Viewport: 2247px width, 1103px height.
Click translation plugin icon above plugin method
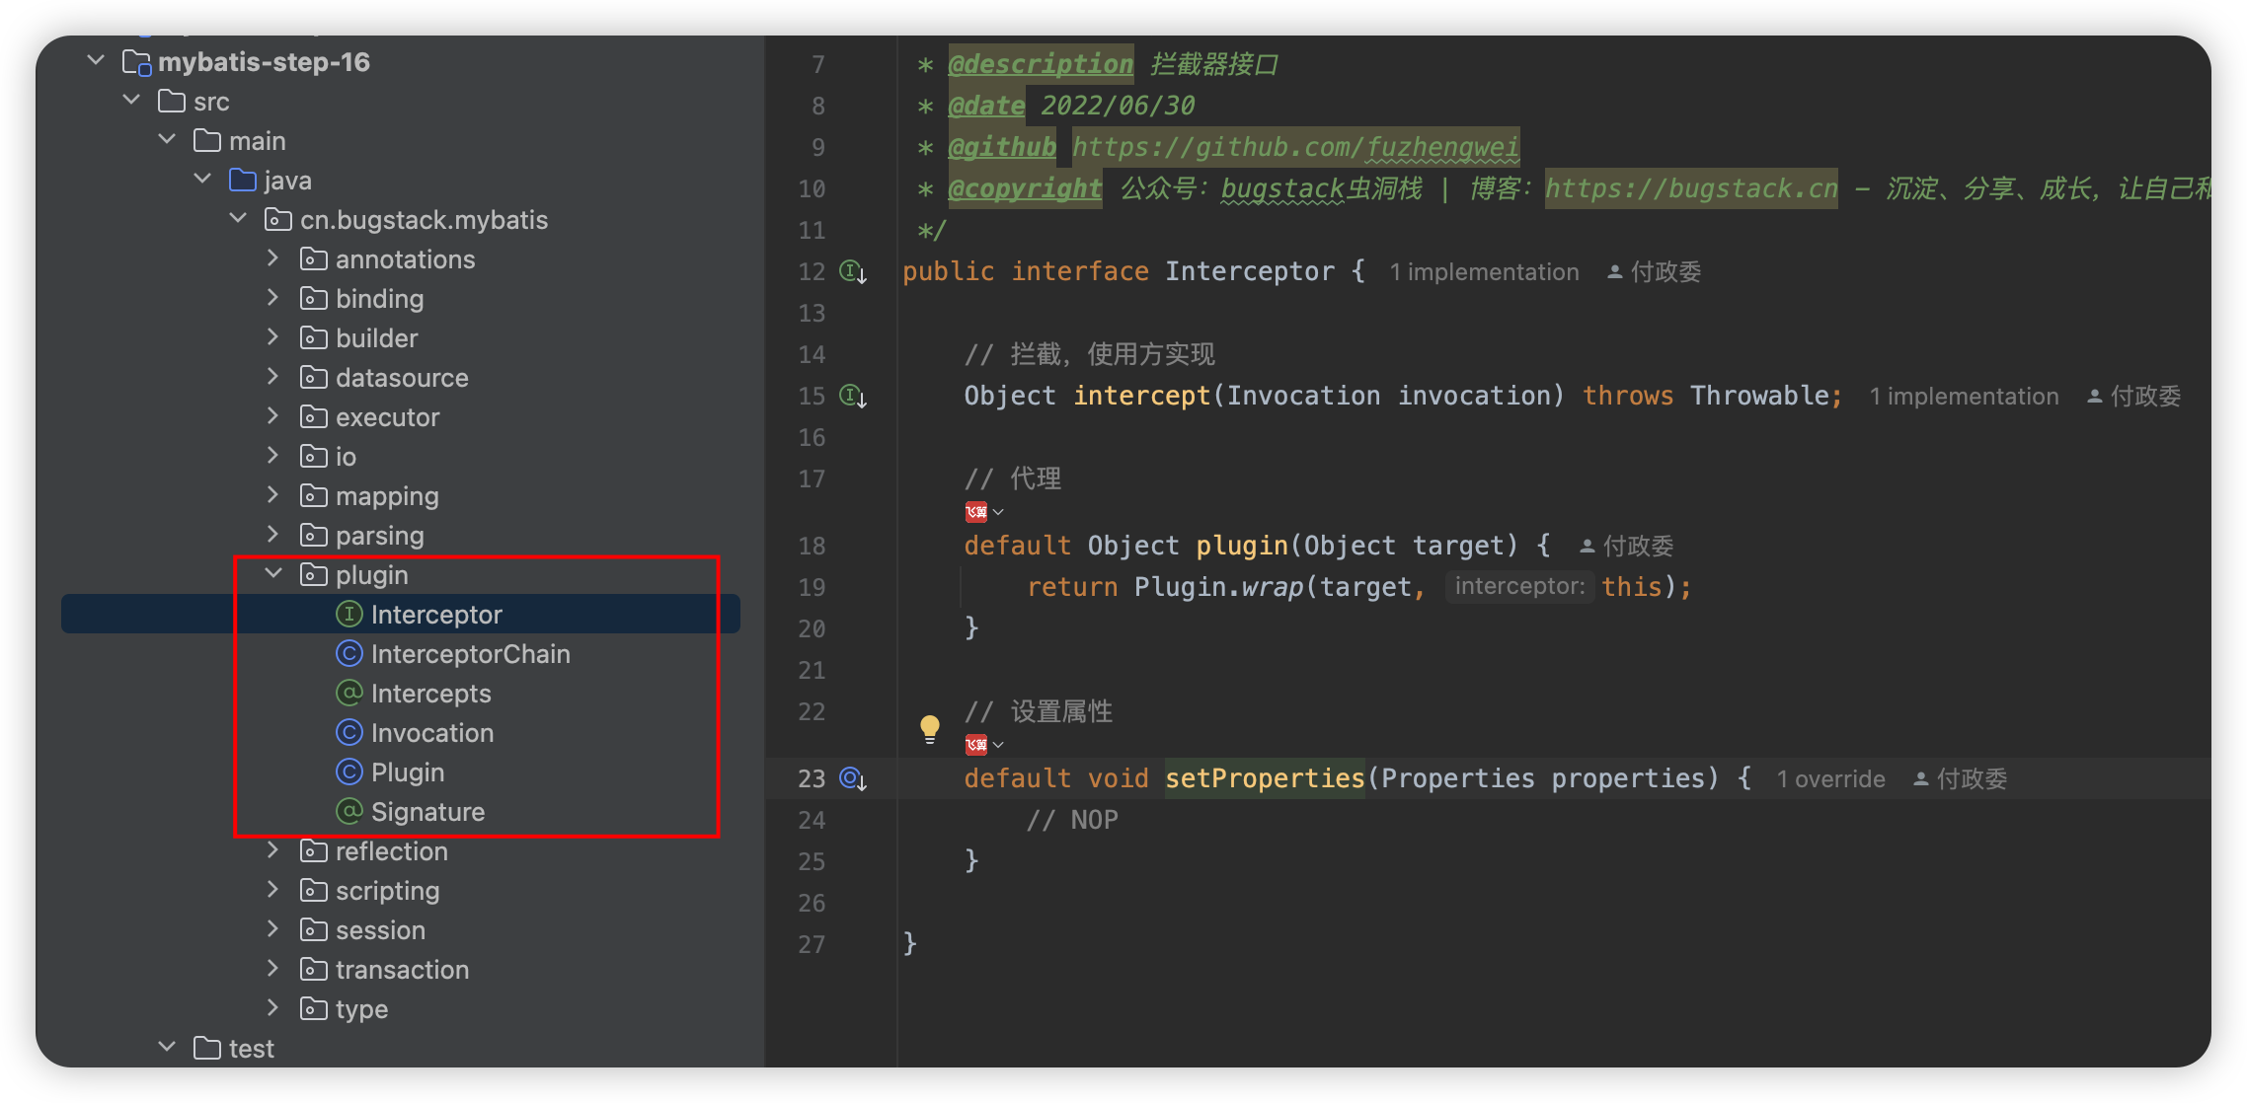[x=976, y=511]
